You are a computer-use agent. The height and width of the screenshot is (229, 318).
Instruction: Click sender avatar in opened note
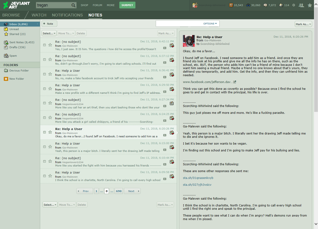click(x=189, y=41)
